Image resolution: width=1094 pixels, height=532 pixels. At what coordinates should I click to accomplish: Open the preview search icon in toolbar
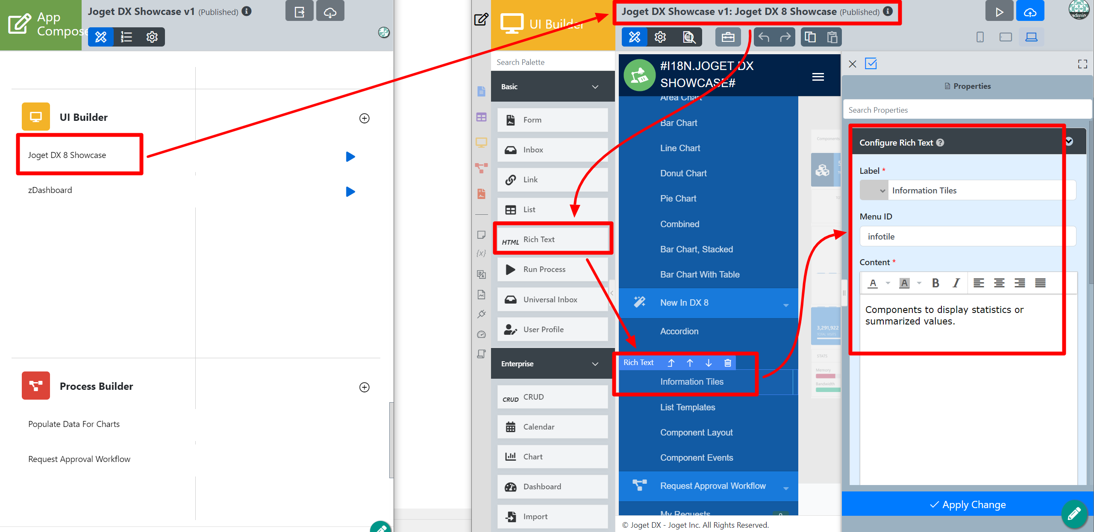(688, 38)
